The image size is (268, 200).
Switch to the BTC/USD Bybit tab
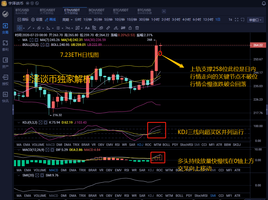[22, 11]
